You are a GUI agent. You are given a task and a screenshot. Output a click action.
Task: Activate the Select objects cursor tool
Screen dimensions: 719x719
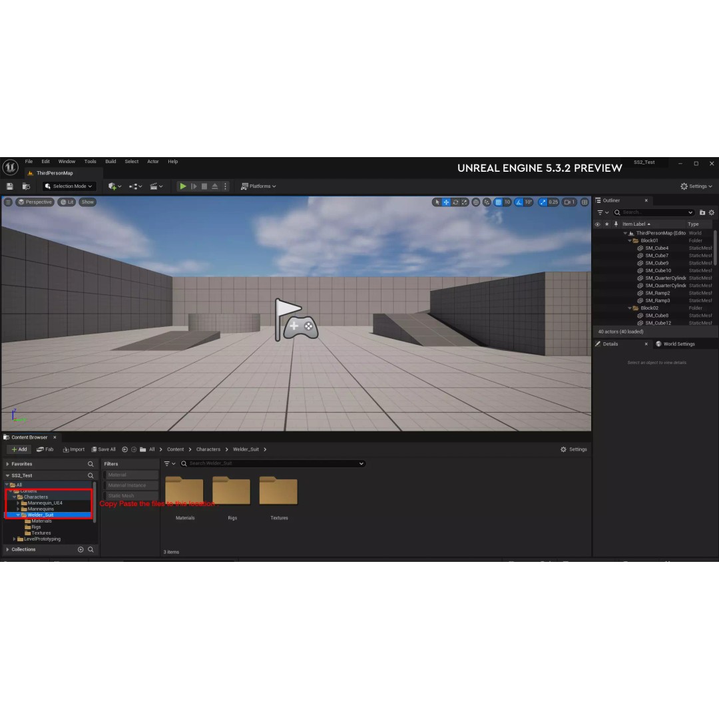437,202
